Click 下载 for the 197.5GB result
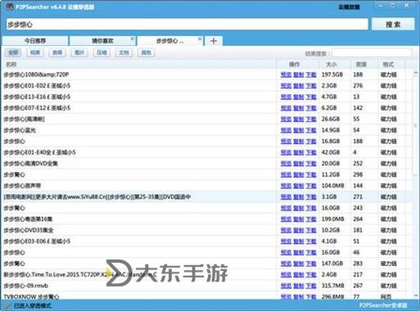The image size is (420, 311). point(311,74)
